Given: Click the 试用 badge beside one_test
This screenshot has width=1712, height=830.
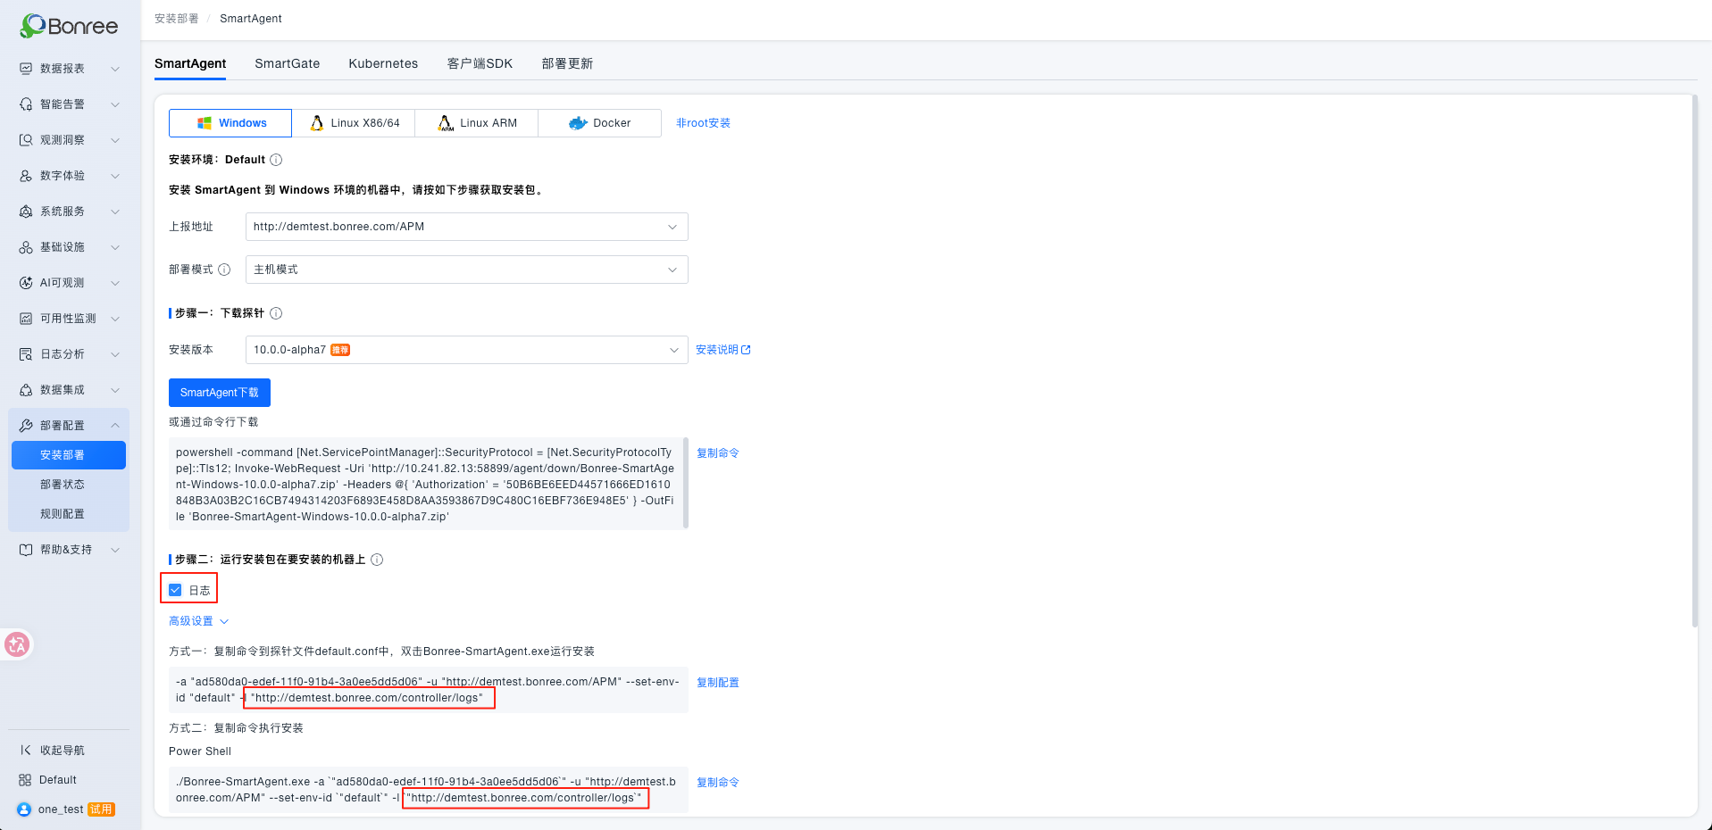Looking at the screenshot, I should pos(102,809).
